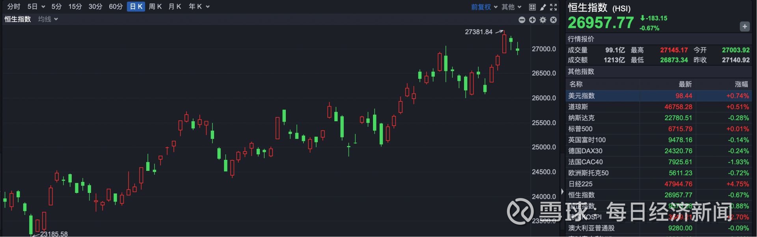The image size is (757, 237).
Task: Open the chart grid layout icon
Action: click(x=532, y=7)
